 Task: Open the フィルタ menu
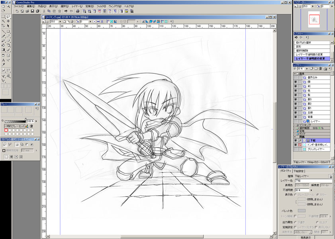(101, 6)
